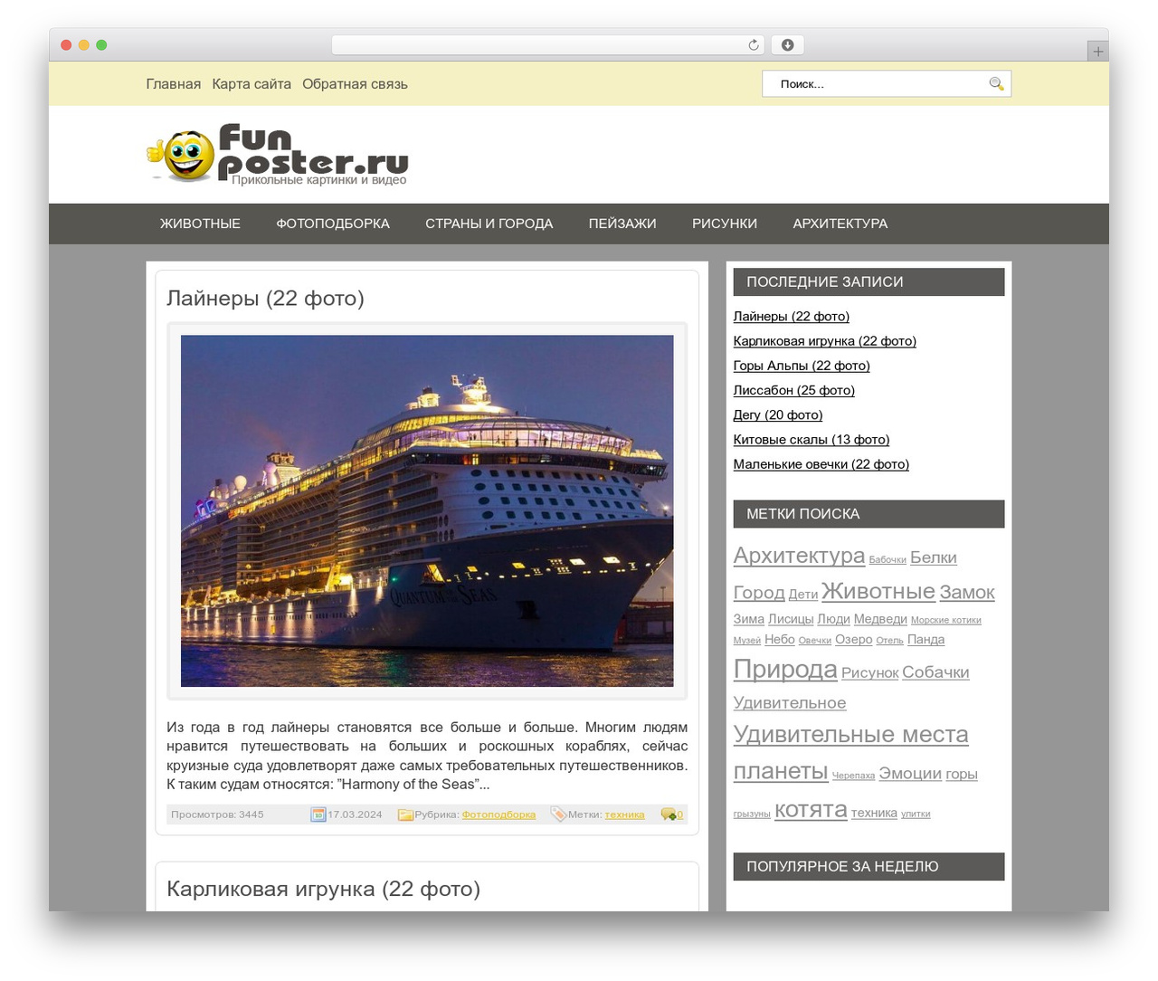Click the calendar icon beside 17.03.2024
Viewport: 1158px width, 981px height.
point(318,814)
